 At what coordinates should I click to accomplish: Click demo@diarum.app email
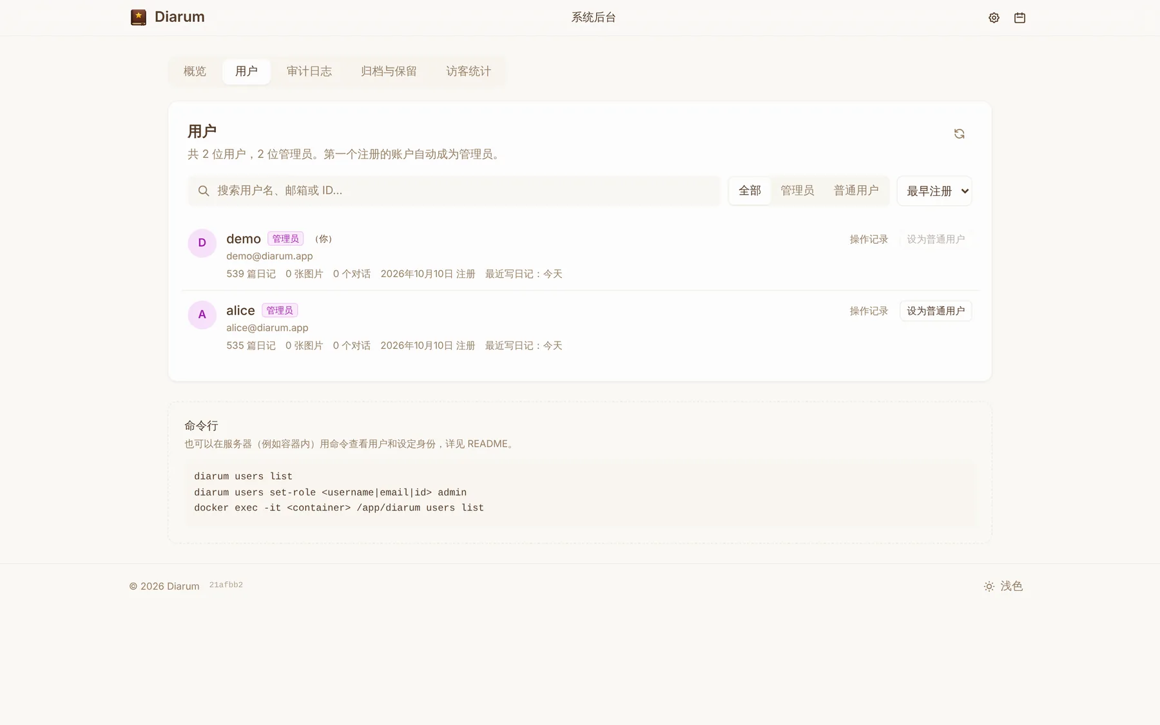coord(269,256)
